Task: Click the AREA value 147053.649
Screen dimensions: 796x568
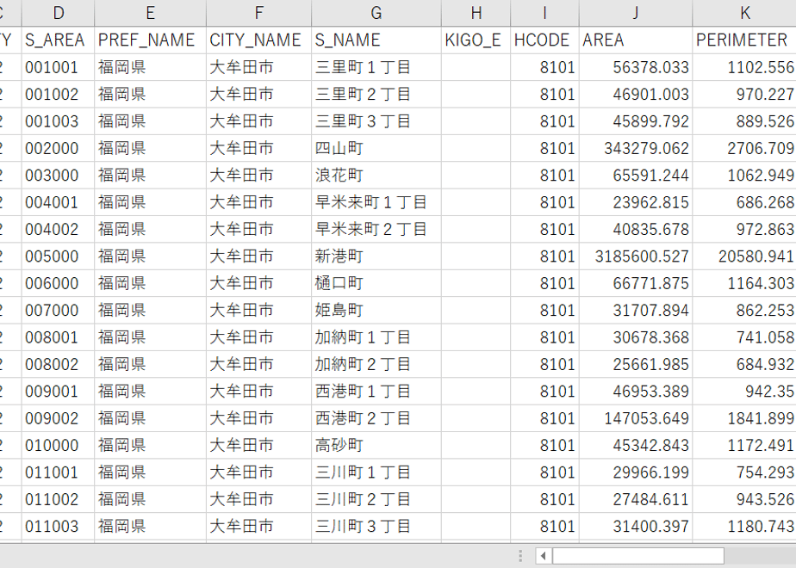Action: coord(636,418)
